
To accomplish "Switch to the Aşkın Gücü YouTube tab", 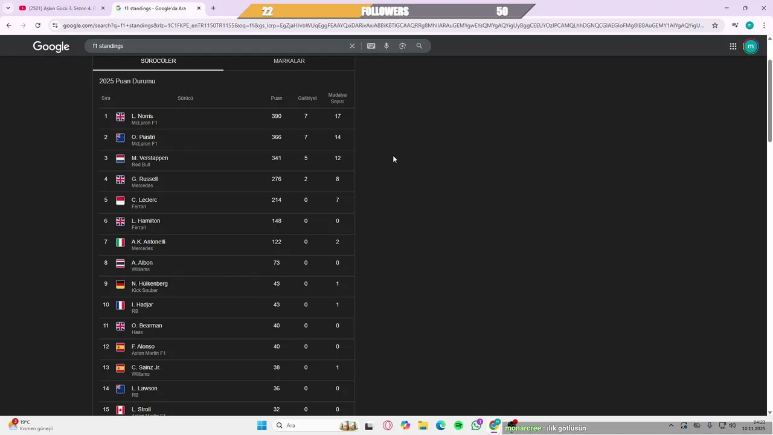I will tap(57, 8).
